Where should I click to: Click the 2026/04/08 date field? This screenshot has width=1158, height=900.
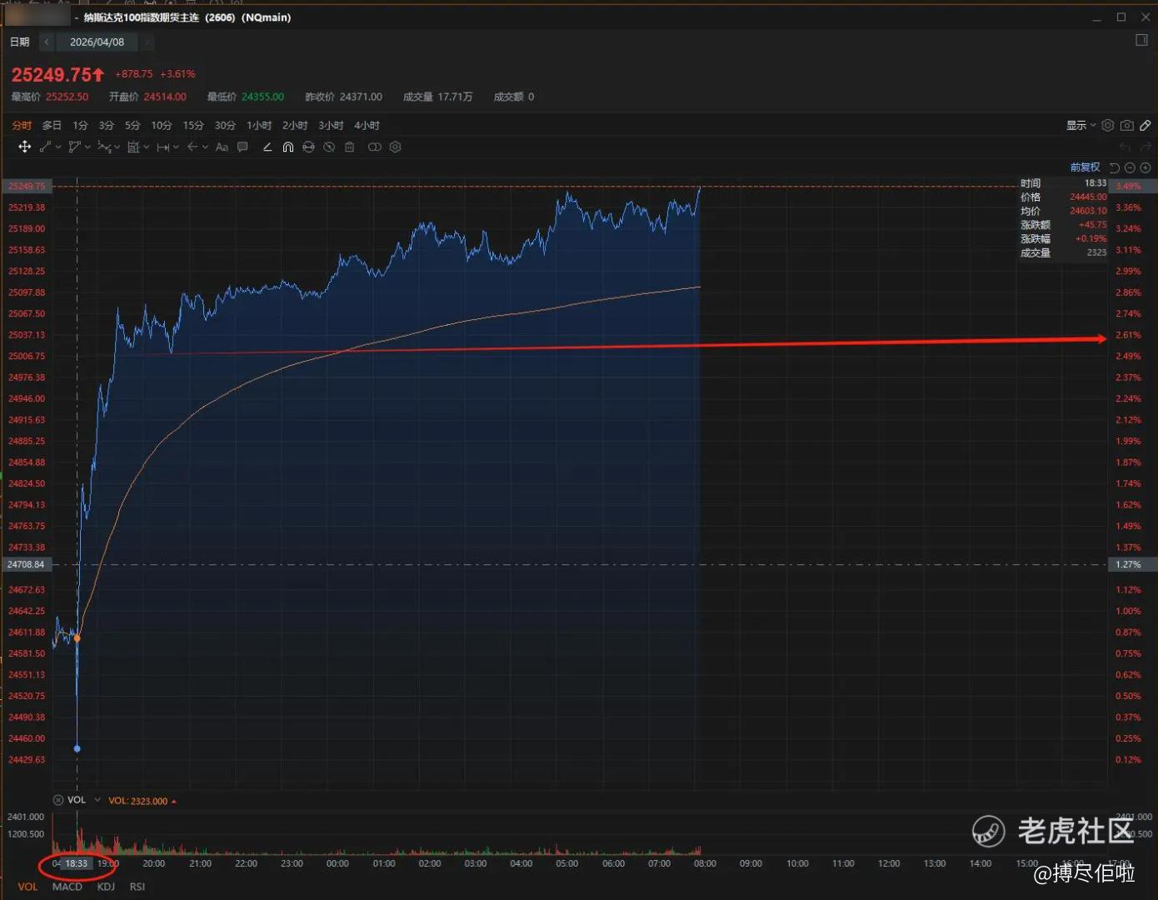coord(97,42)
